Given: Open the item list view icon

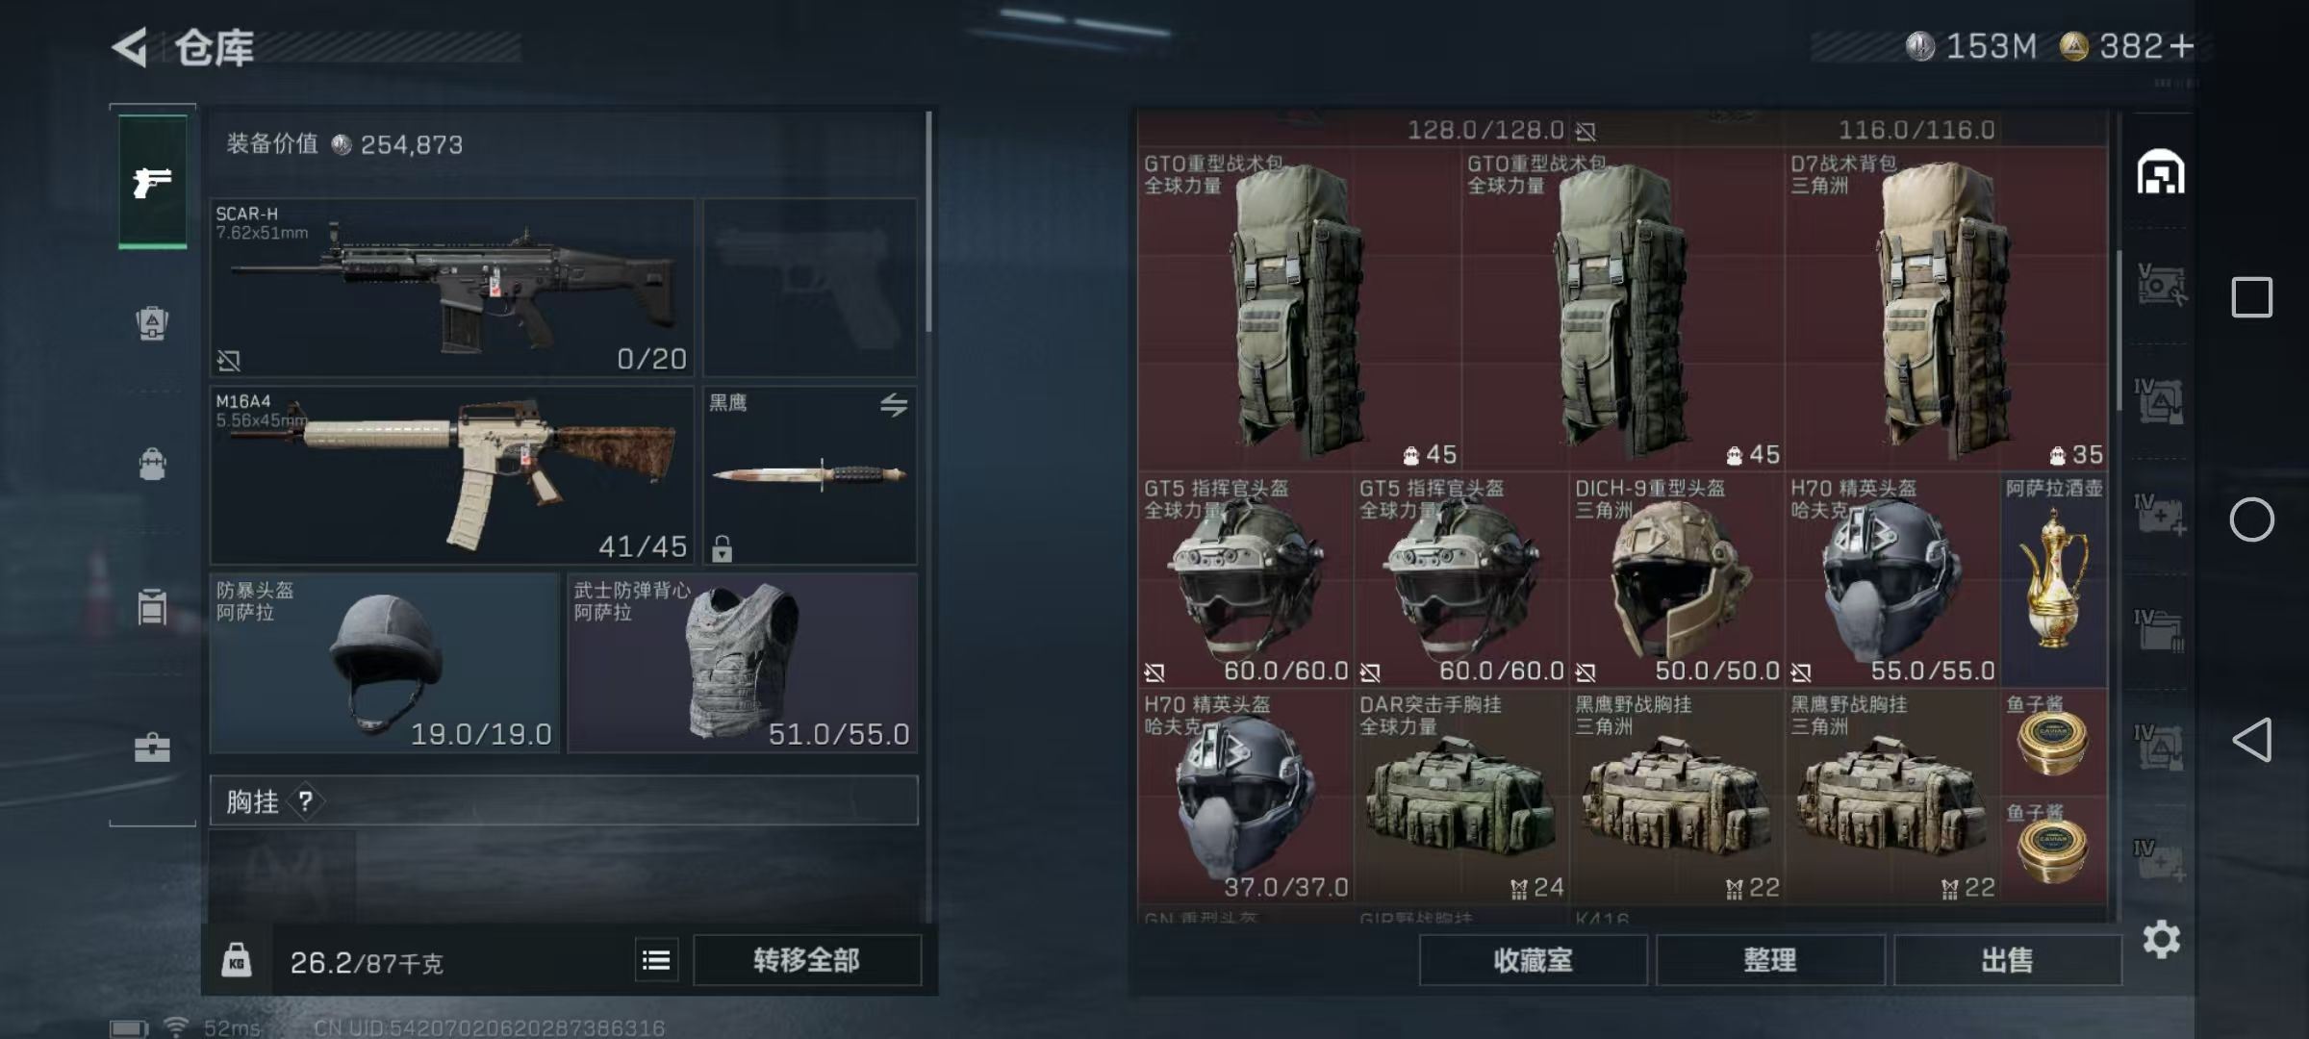Looking at the screenshot, I should pyautogui.click(x=656, y=960).
